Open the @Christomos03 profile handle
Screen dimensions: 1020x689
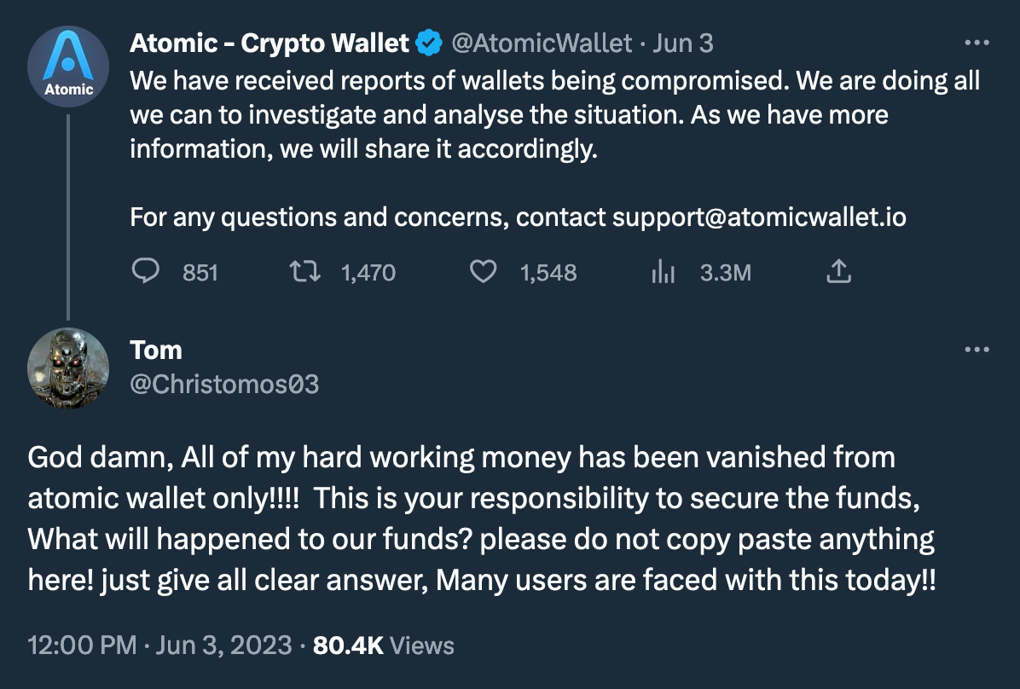pos(224,385)
